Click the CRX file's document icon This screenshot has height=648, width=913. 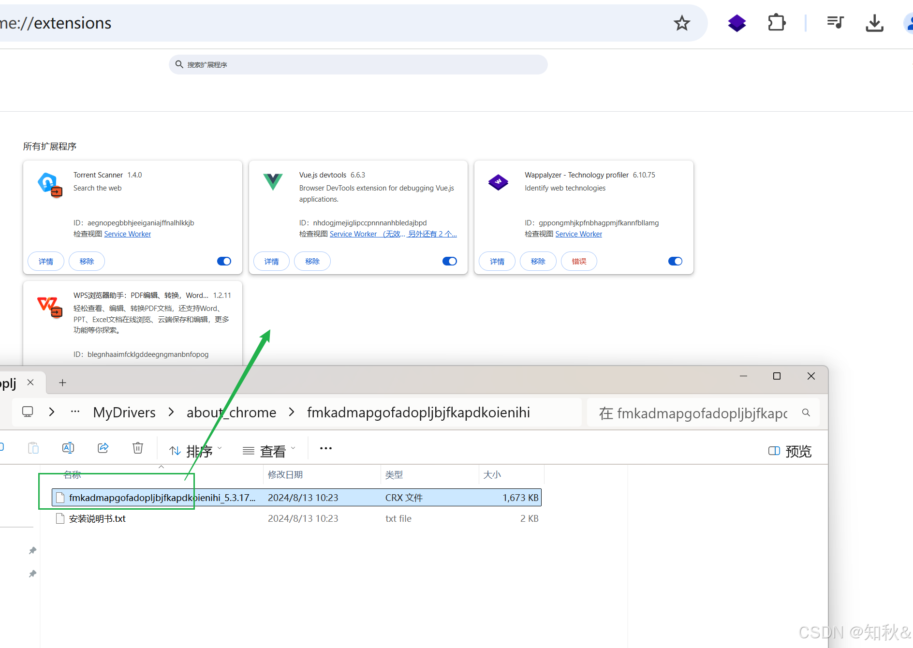pyautogui.click(x=60, y=498)
